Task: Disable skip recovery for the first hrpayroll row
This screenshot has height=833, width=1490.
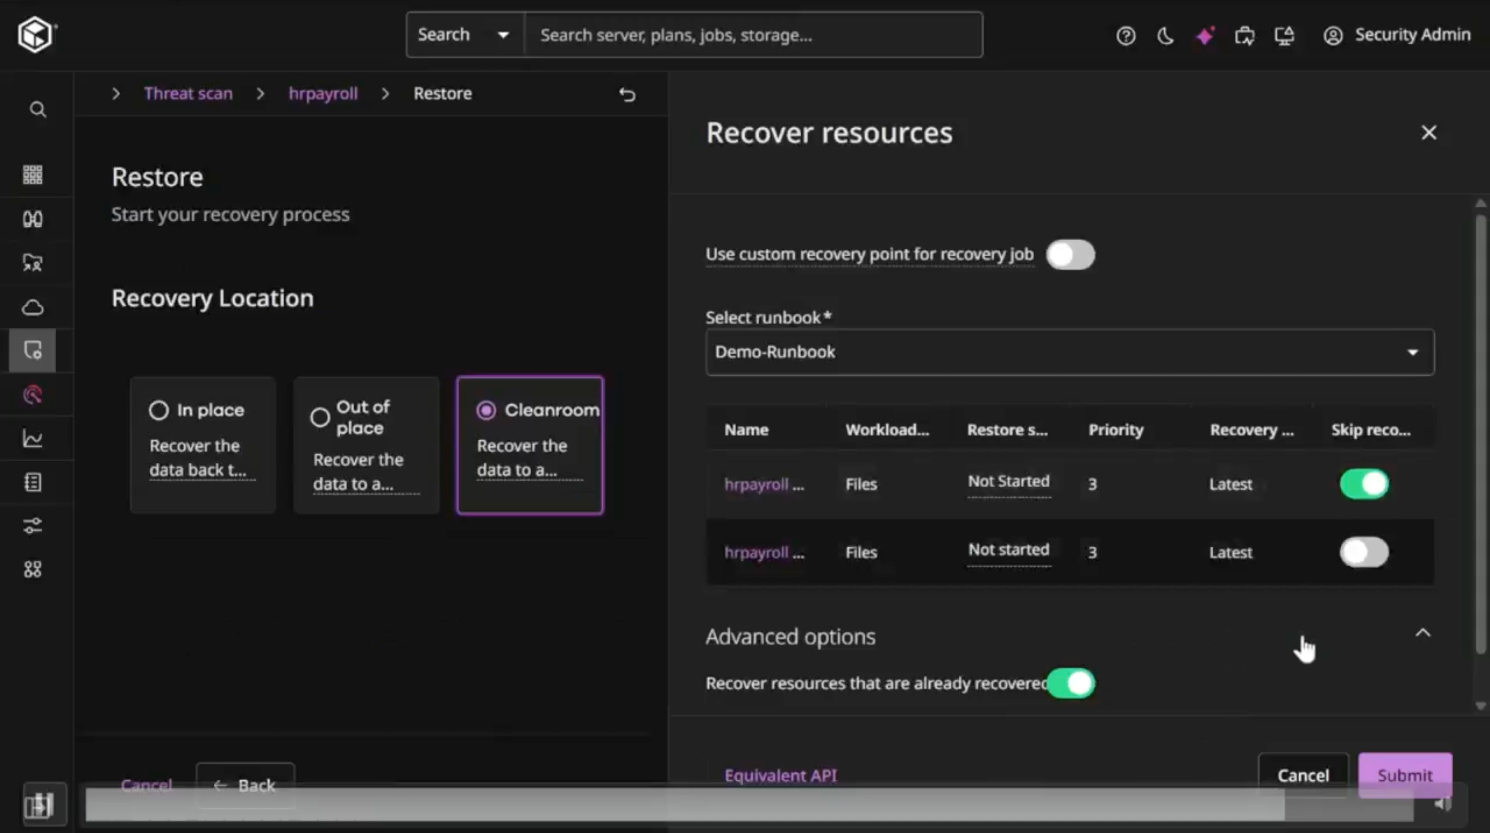Action: (1364, 484)
